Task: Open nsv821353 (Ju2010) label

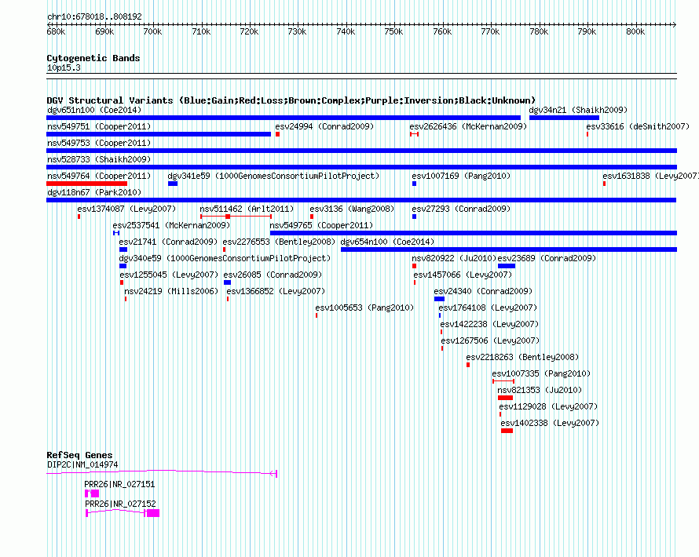Action: 540,390
